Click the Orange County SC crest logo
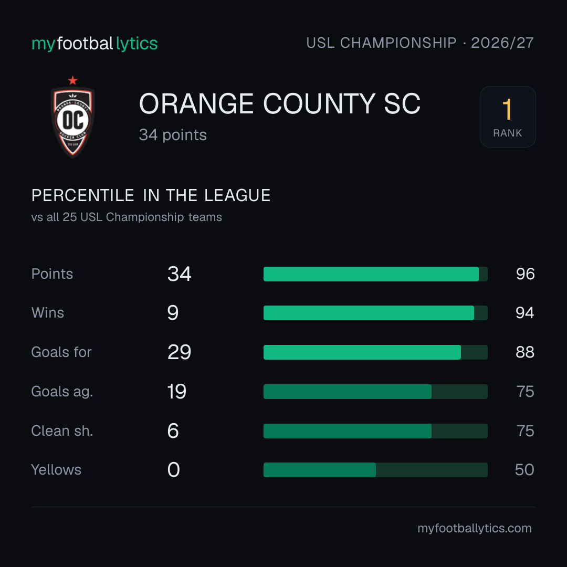The image size is (567, 567). (72, 117)
